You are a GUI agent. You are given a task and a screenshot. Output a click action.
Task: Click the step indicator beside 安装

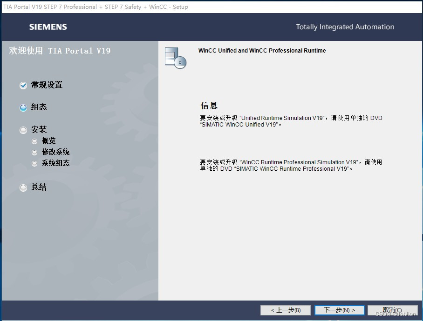click(23, 130)
